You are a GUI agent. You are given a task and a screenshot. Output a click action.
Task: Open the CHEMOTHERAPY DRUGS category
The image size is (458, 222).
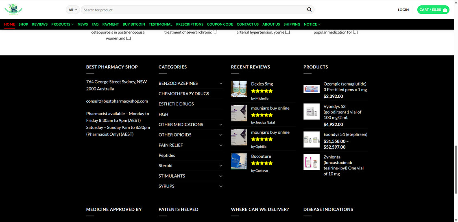184,94
